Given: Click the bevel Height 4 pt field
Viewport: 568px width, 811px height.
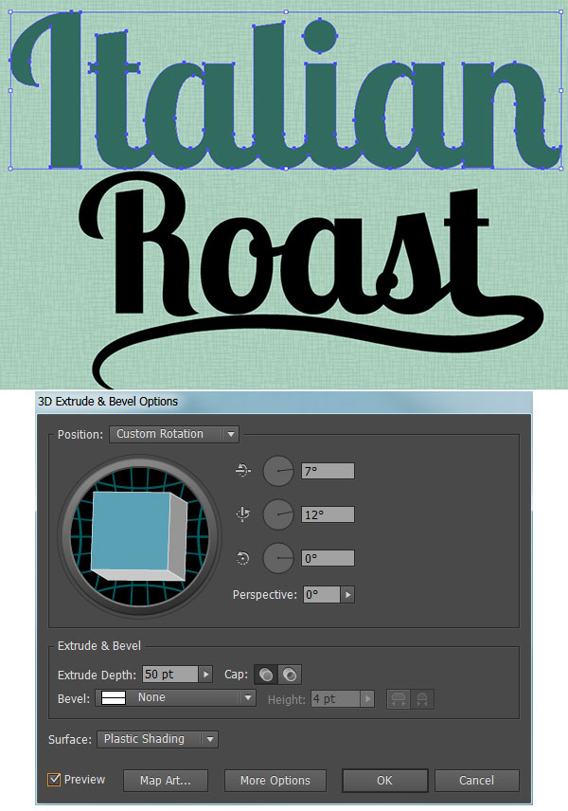Looking at the screenshot, I should point(335,699).
